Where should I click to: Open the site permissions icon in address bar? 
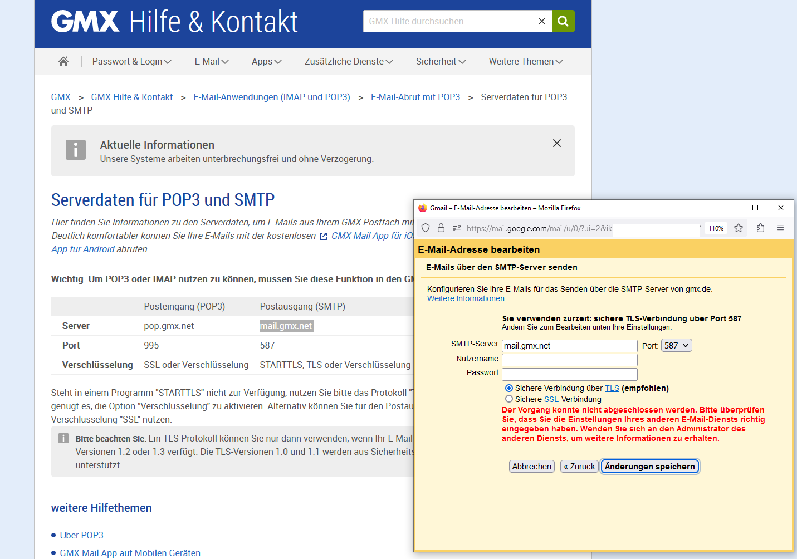[x=457, y=228]
